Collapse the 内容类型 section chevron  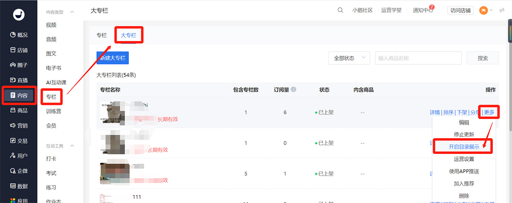[x=72, y=12]
